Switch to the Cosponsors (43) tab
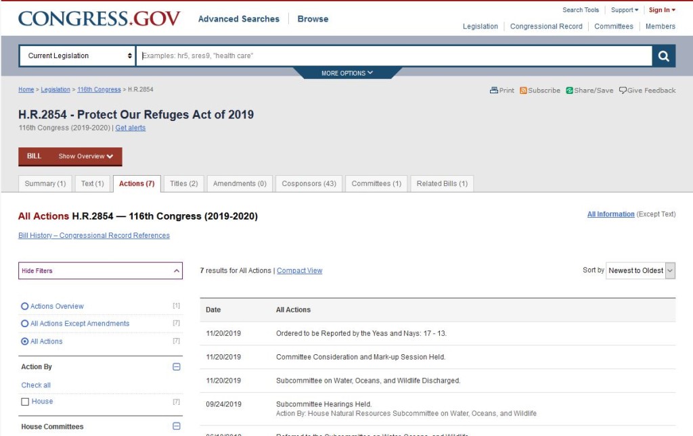Screen dimensions: 693x436 click(x=309, y=184)
